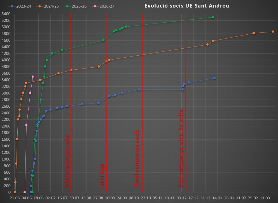
Task: Select the pink 2026-27 data point at 3000
Action: (x=30, y=93)
